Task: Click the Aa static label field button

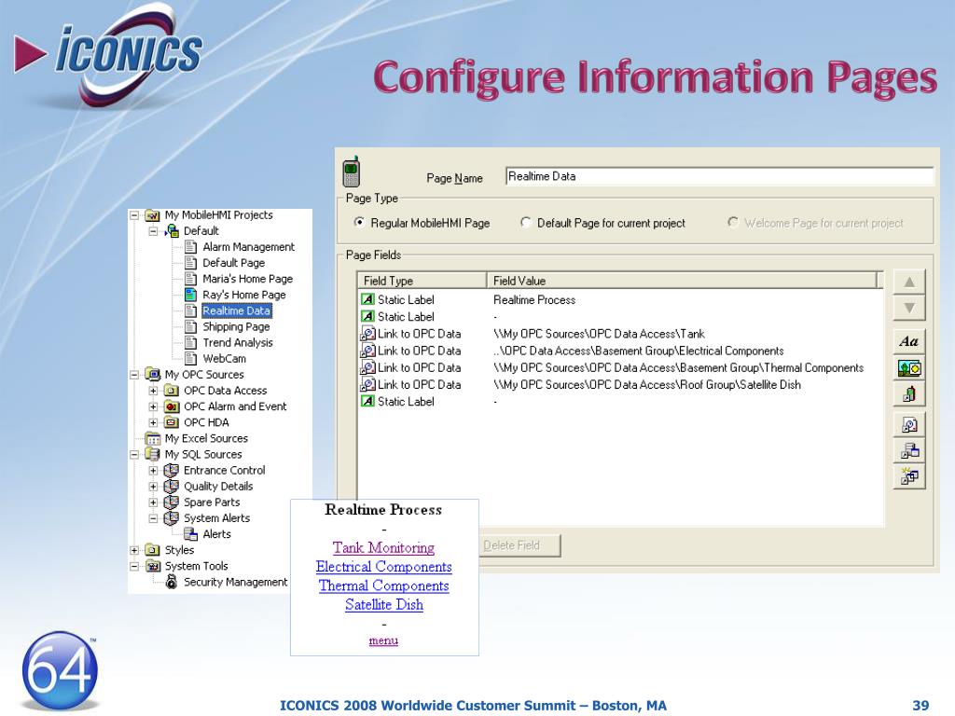Action: [909, 341]
